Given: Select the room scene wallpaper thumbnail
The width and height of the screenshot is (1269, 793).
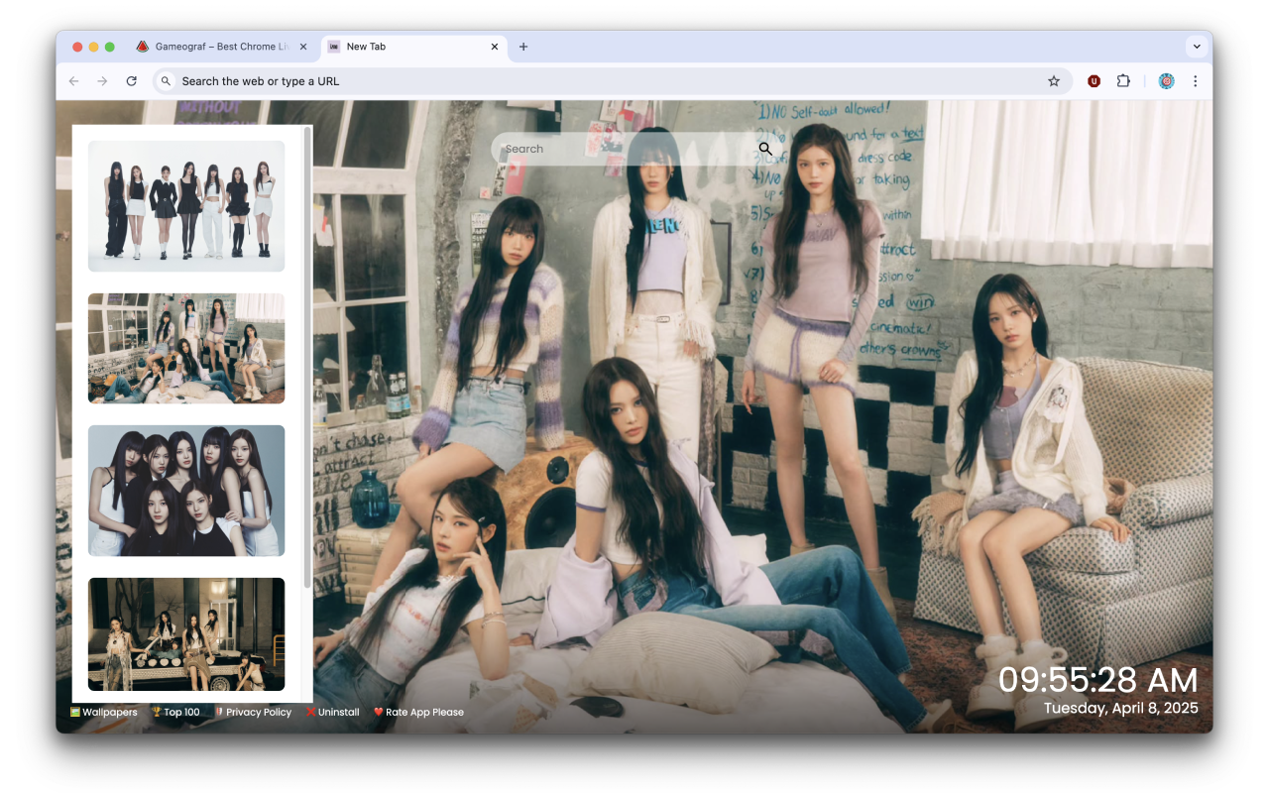Looking at the screenshot, I should click(x=186, y=348).
